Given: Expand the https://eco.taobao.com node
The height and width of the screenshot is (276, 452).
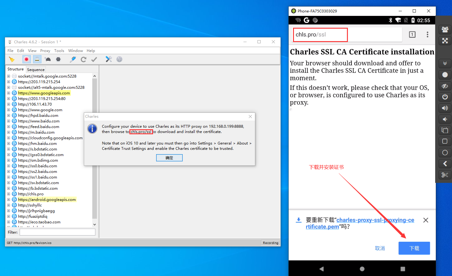Looking at the screenshot, I should click(9, 222).
